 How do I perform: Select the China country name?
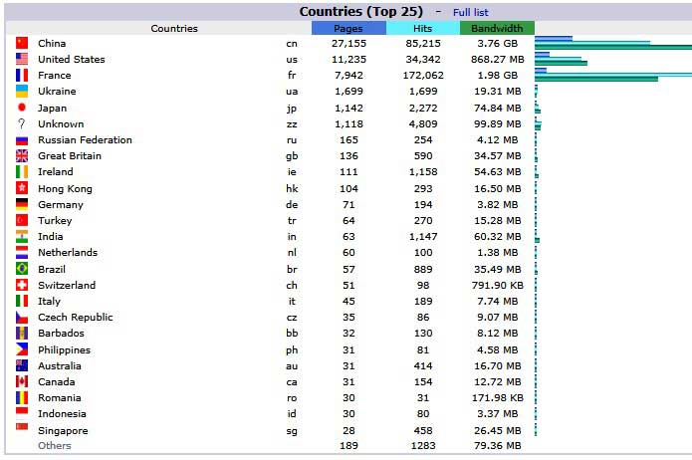(x=52, y=43)
